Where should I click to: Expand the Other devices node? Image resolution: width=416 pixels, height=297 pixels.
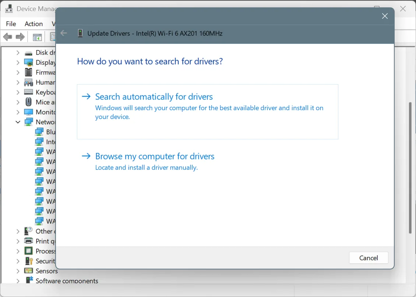18,231
